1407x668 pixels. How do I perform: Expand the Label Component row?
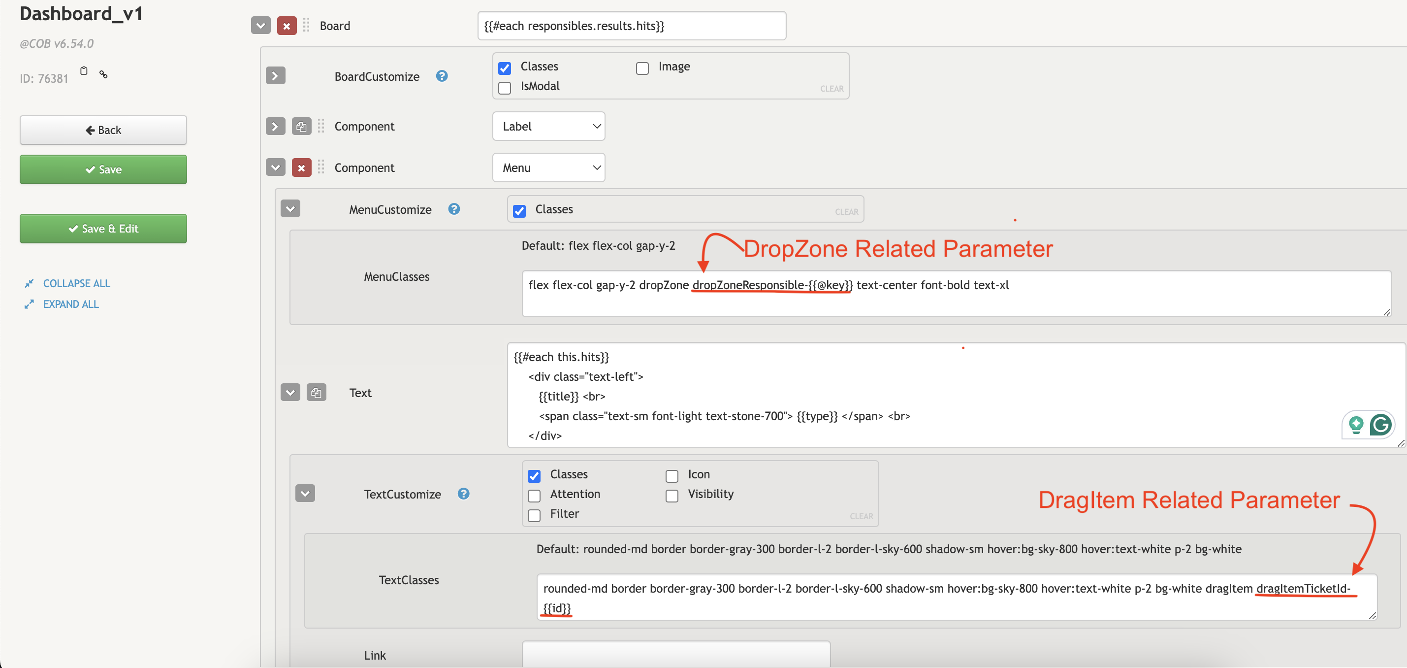[275, 126]
